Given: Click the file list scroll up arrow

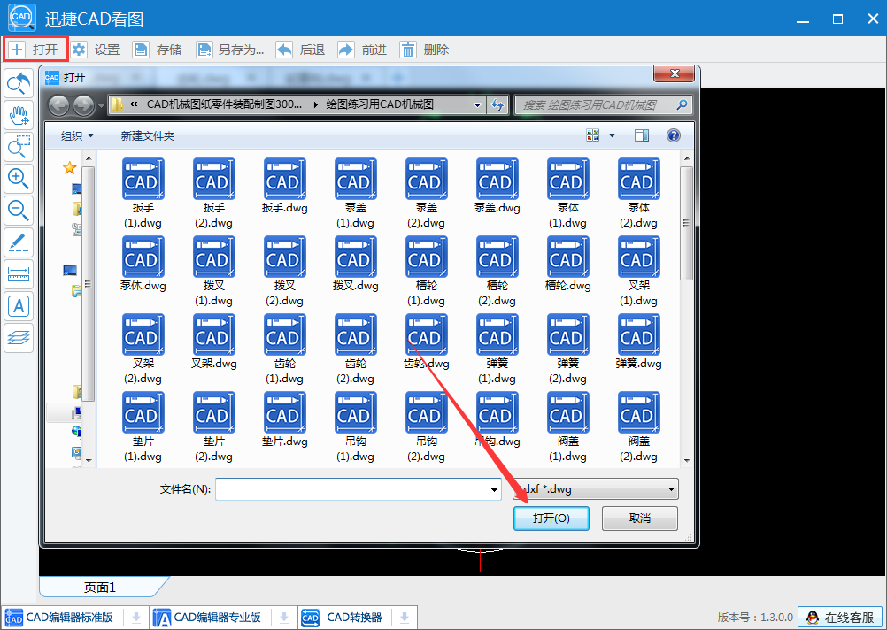Looking at the screenshot, I should coord(687,159).
